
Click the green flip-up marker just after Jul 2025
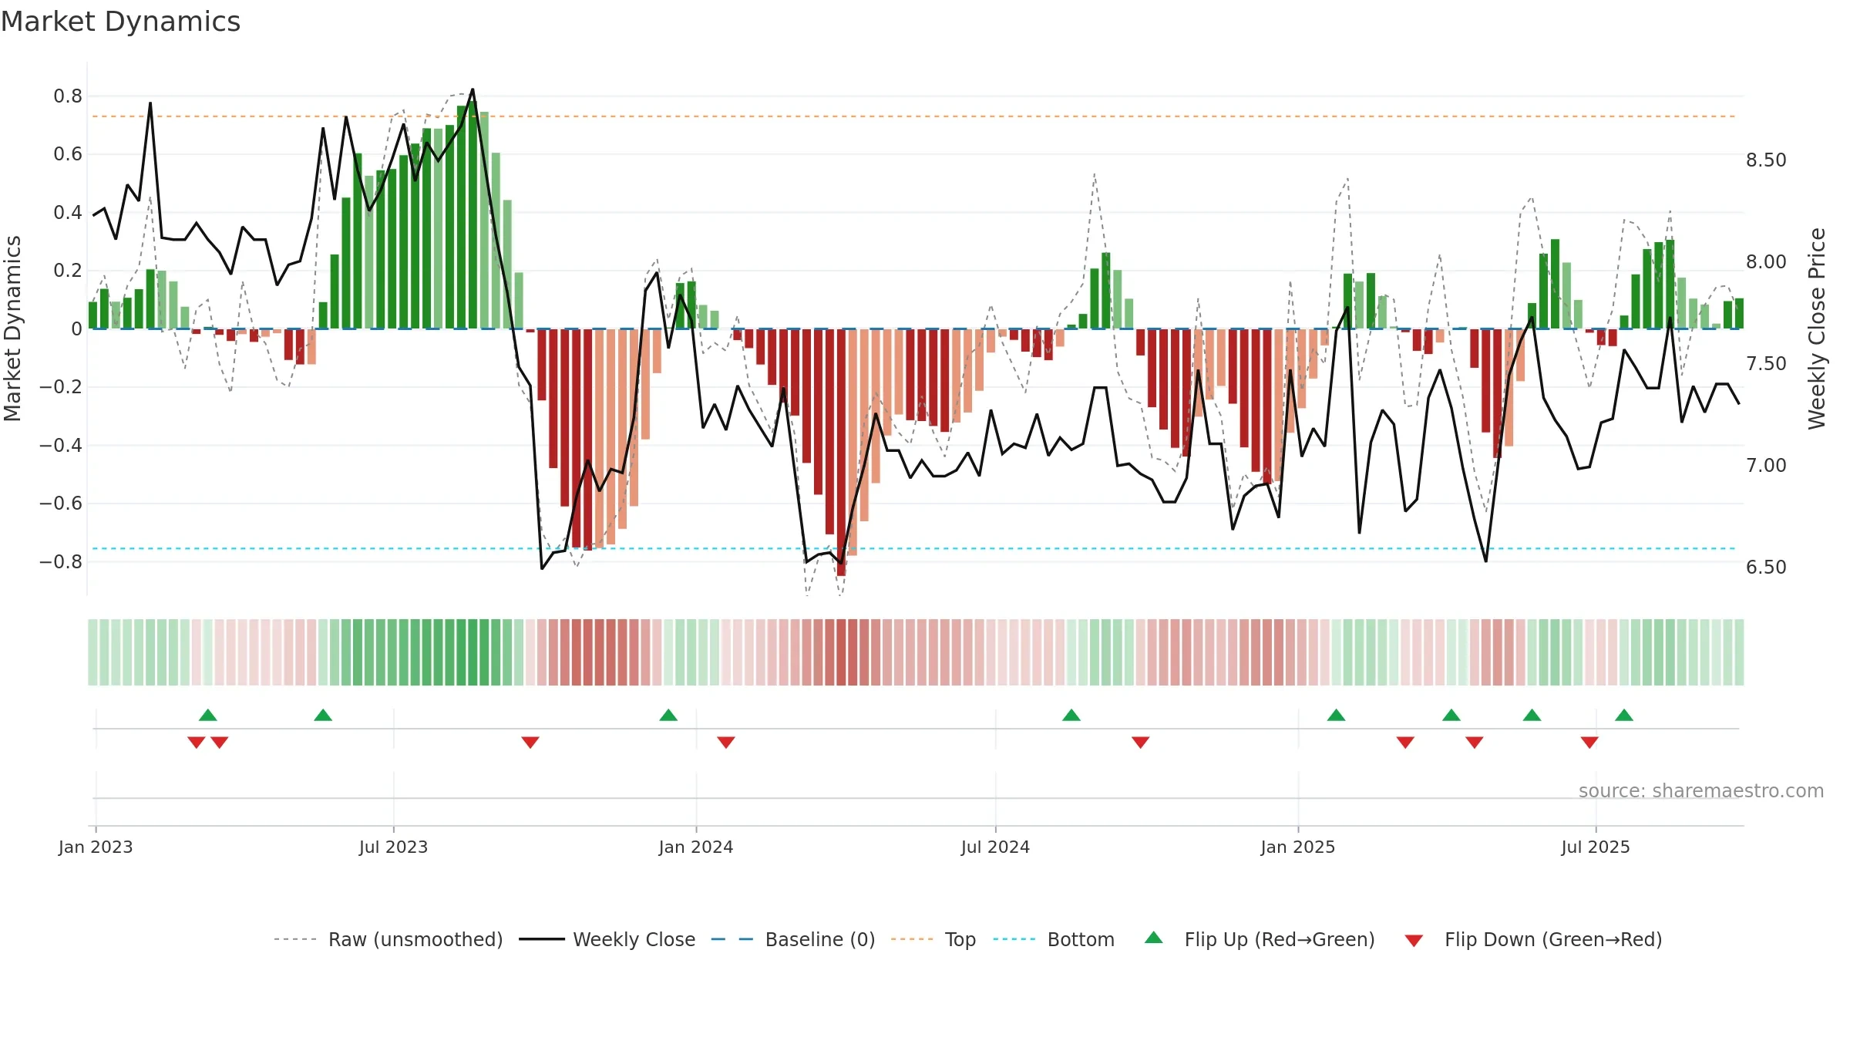tap(1624, 715)
